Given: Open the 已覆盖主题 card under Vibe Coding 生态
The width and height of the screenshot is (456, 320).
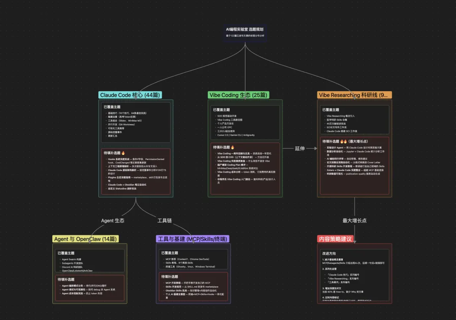Looking at the screenshot, I should (x=246, y=122).
